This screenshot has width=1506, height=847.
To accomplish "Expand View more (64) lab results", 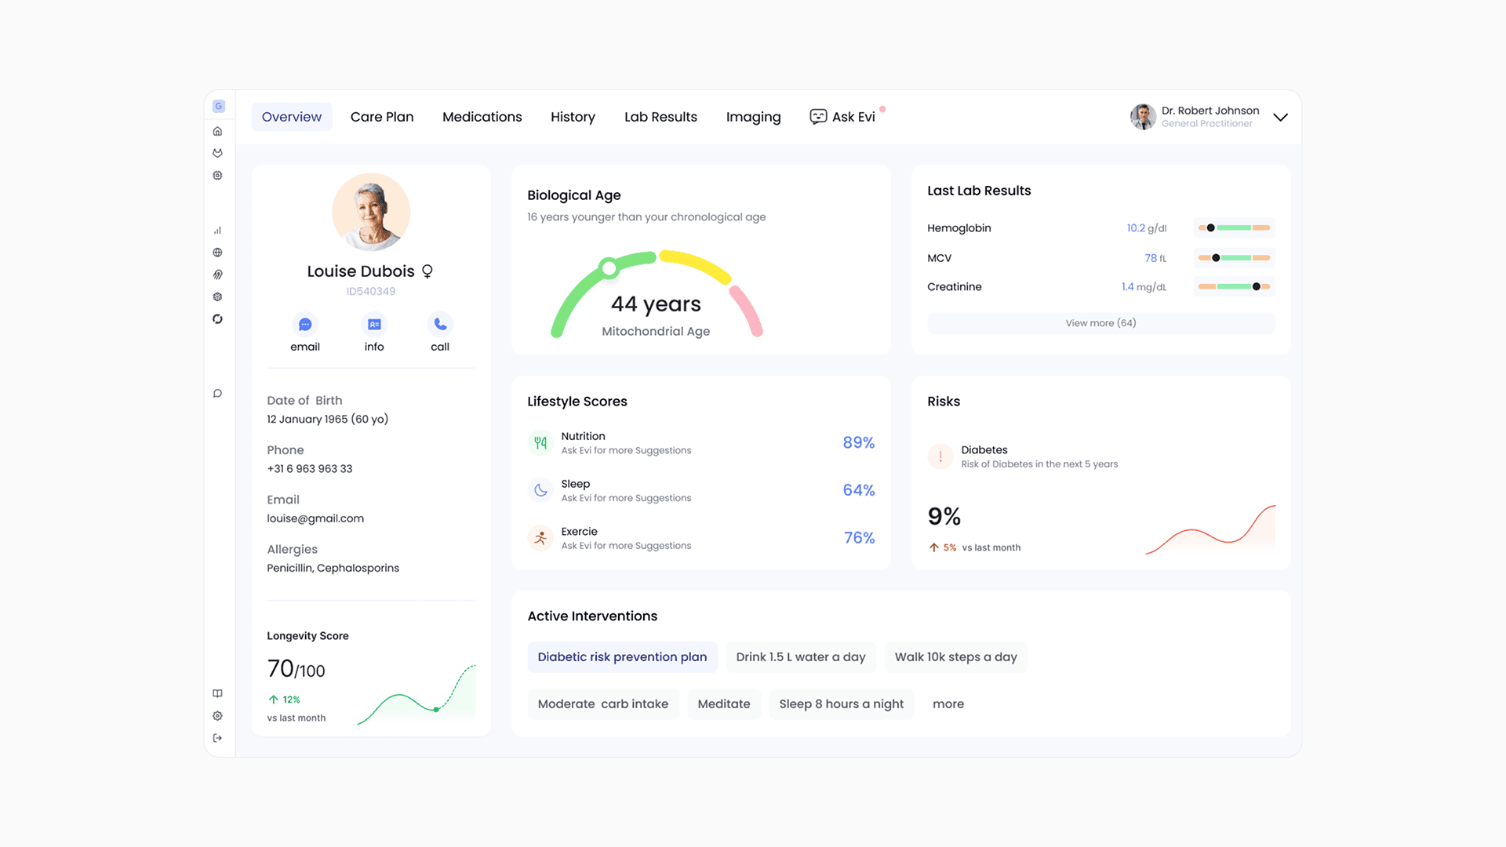I will [x=1100, y=323].
